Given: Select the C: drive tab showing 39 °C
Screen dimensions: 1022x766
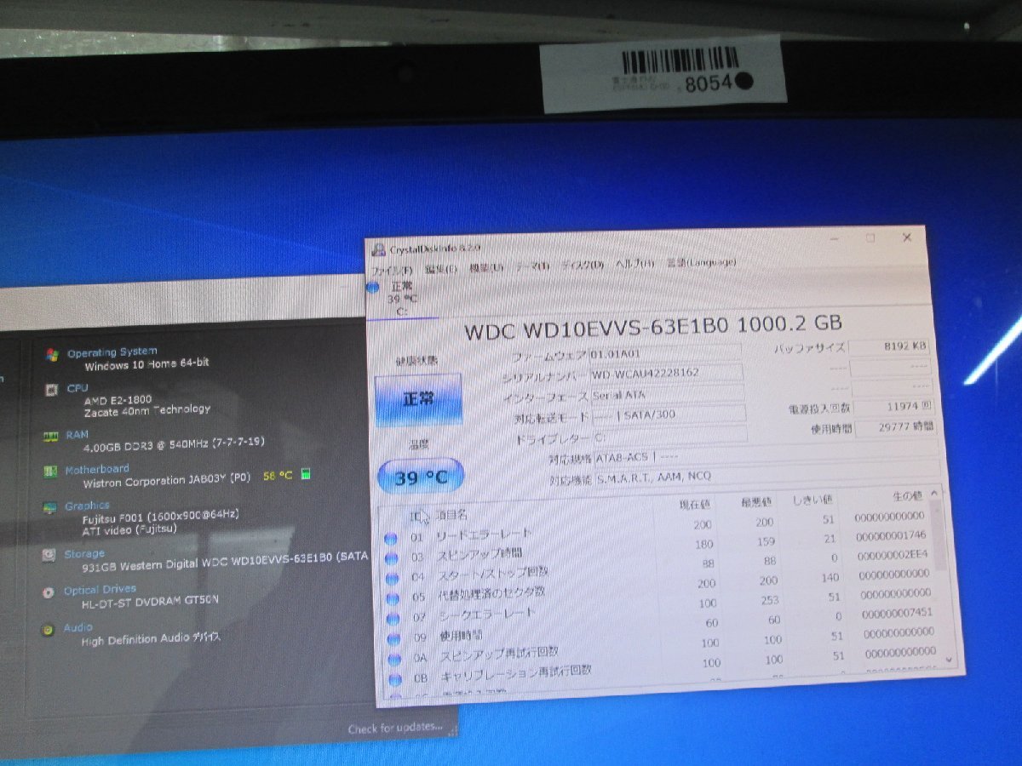Looking at the screenshot, I should click(x=402, y=299).
